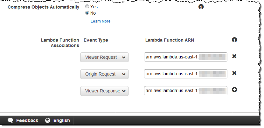Click info icon for Compress Objects Automatically
Screen dimensions: 264x128
click(201, 7)
